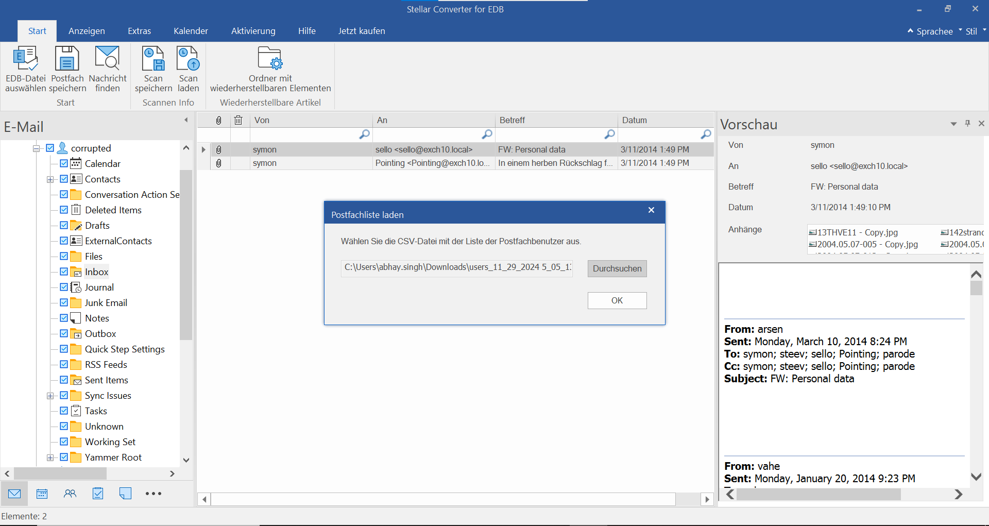Collapse the E-Mail pane arrow

[x=186, y=120]
